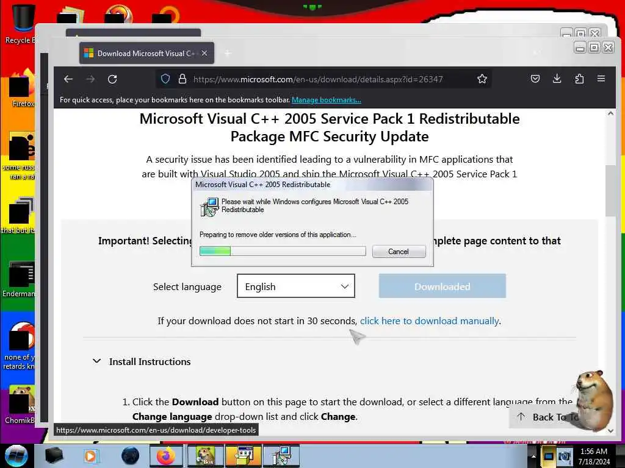
Task: Bookmark this page with the star icon
Action: point(482,79)
